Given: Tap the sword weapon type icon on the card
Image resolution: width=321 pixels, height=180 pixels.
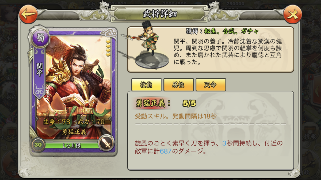Looking at the screenshot, I should tap(106, 144).
